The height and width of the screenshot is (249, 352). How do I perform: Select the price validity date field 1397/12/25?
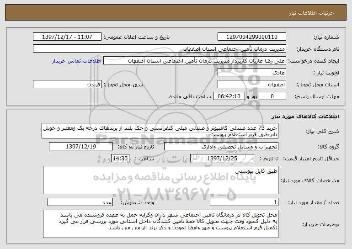(x=222, y=159)
